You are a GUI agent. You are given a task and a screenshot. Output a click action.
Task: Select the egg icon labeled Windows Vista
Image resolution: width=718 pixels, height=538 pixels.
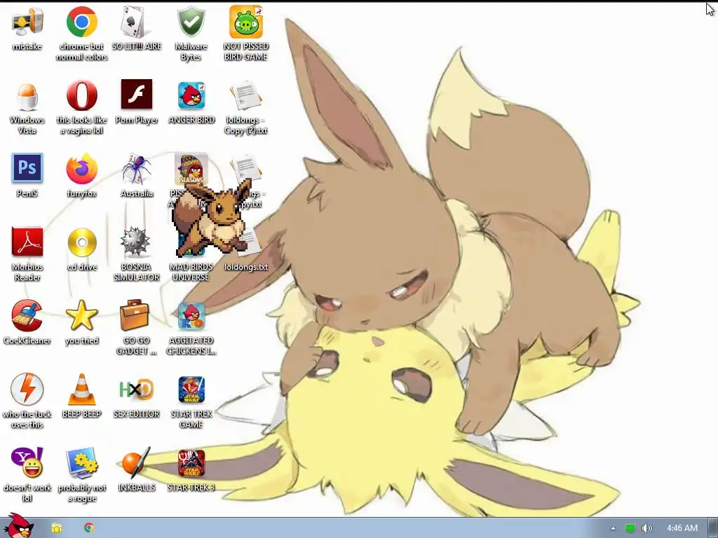pos(27,96)
